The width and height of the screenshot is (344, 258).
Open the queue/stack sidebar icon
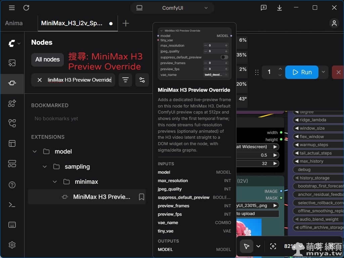(x=12, y=164)
